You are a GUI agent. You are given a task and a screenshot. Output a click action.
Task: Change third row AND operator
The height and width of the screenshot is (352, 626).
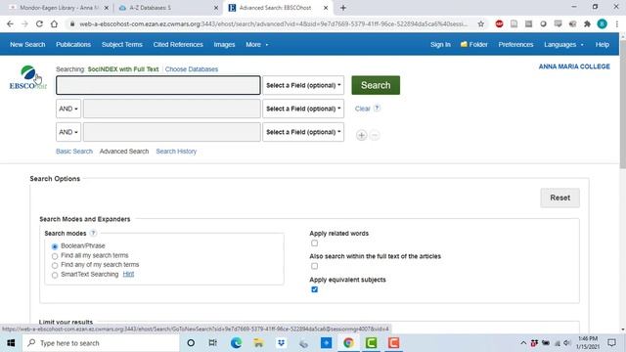(68, 132)
